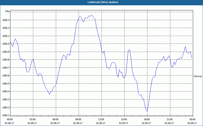
Task: Select the 1004,9 y-axis tick label
Action: (6, 52)
